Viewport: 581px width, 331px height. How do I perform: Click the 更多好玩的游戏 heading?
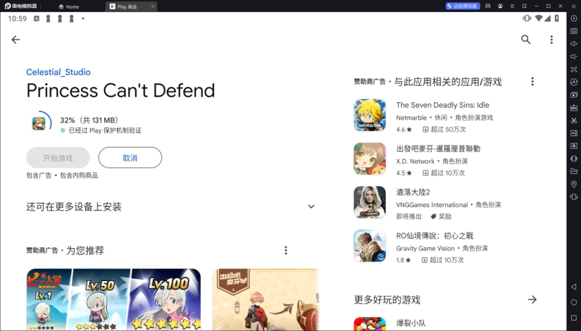(387, 300)
